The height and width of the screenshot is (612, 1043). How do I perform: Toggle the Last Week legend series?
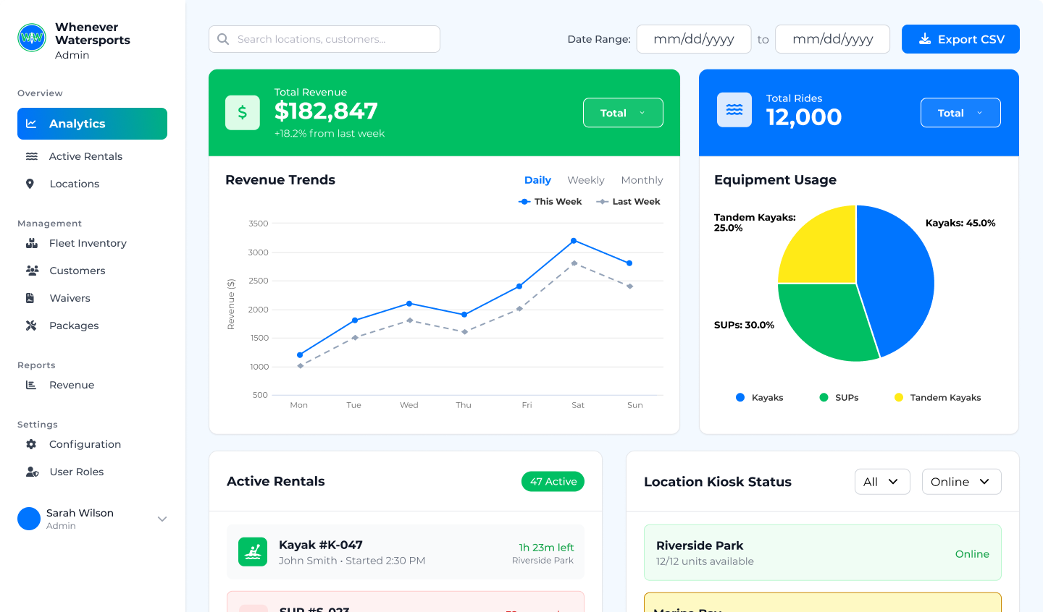[x=628, y=202]
